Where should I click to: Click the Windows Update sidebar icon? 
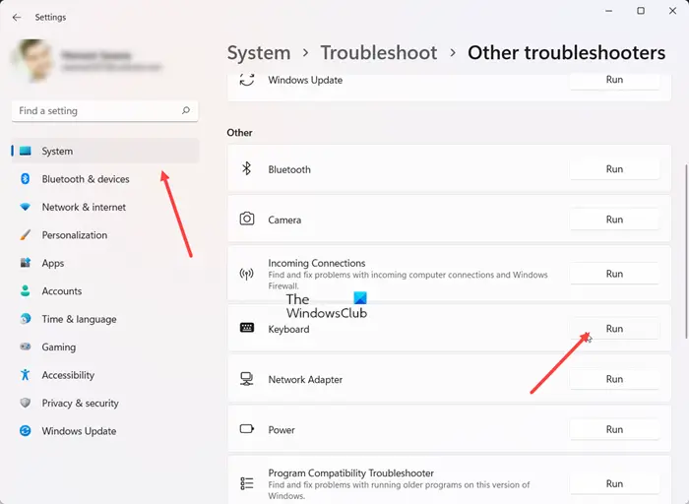pyautogui.click(x=26, y=430)
